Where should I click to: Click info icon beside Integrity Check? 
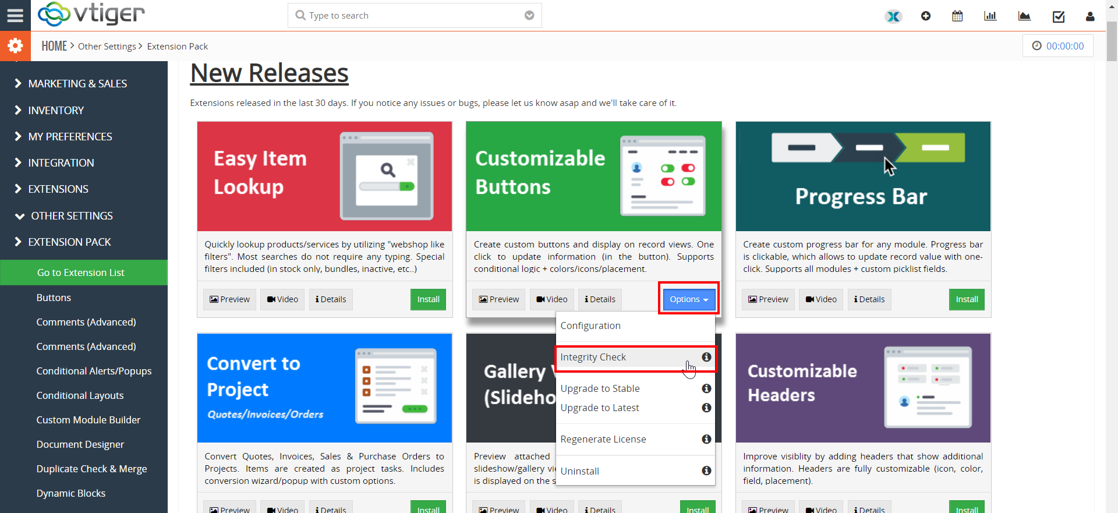click(x=706, y=357)
